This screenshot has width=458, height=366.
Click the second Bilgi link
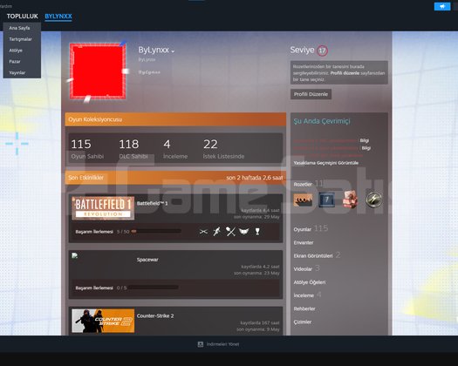366,148
